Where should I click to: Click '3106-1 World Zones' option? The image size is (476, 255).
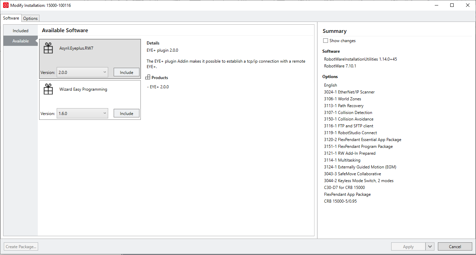[x=342, y=99]
